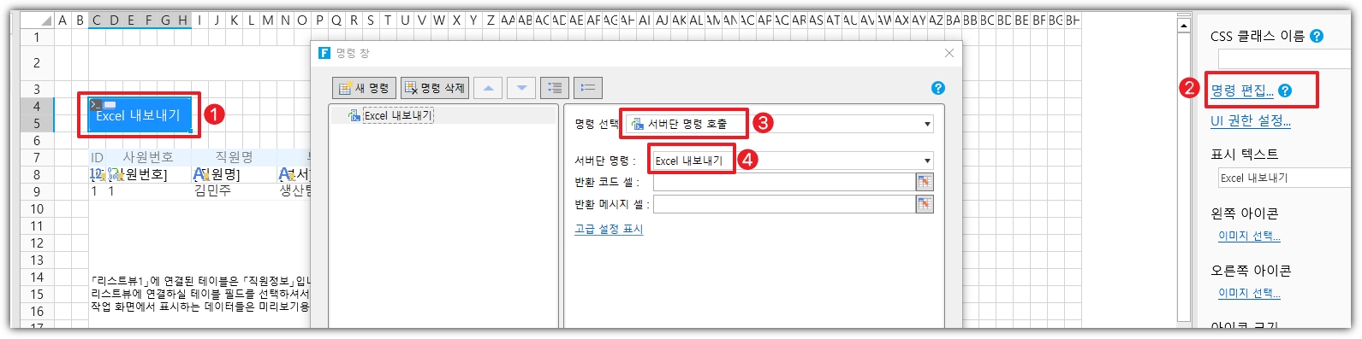Click the 표시 텍스트 input field
The image size is (1362, 339).
coord(1284,178)
